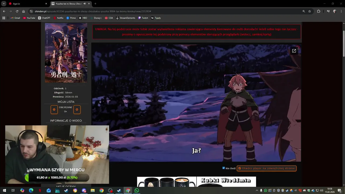This screenshot has width=345, height=194.
Task: Select the 'Długość: 58min' text
Action: (x=63, y=92)
